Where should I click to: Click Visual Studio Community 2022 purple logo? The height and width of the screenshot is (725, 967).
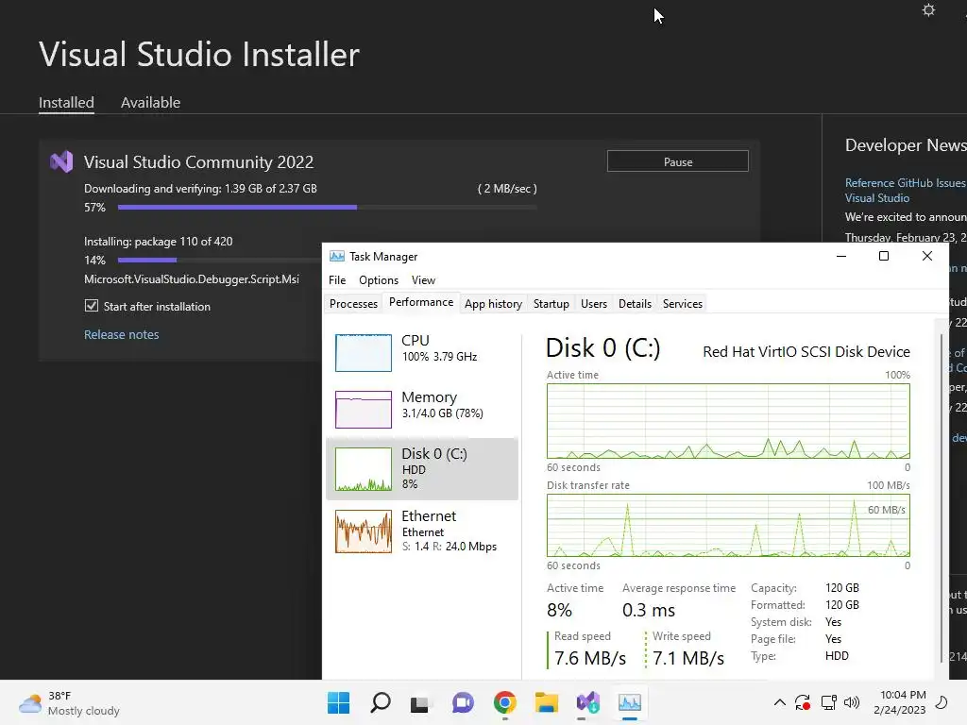61,161
